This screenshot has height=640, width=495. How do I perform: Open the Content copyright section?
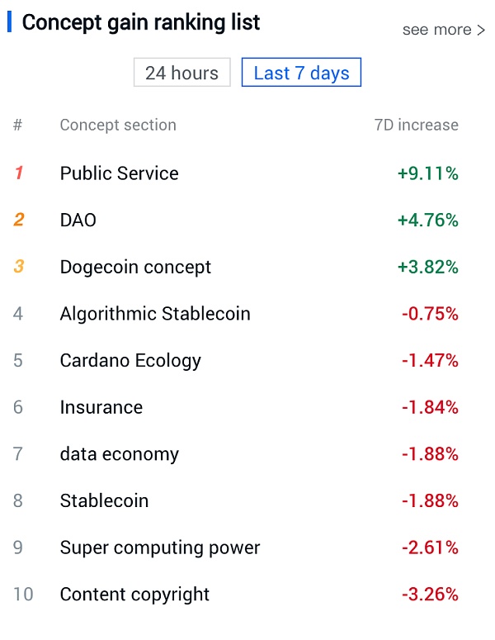pyautogui.click(x=134, y=595)
